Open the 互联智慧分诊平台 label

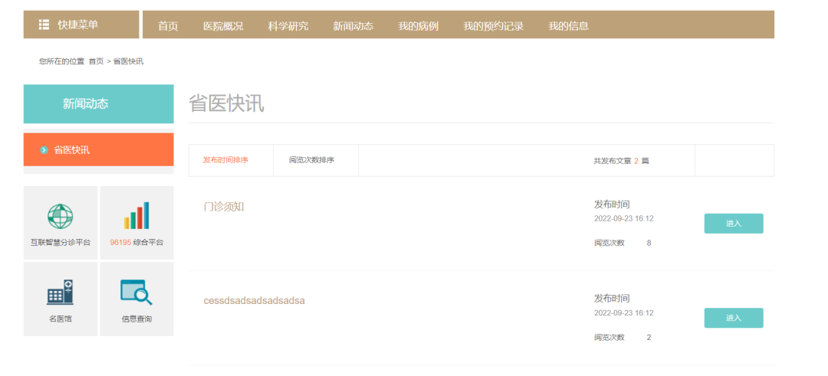(61, 243)
